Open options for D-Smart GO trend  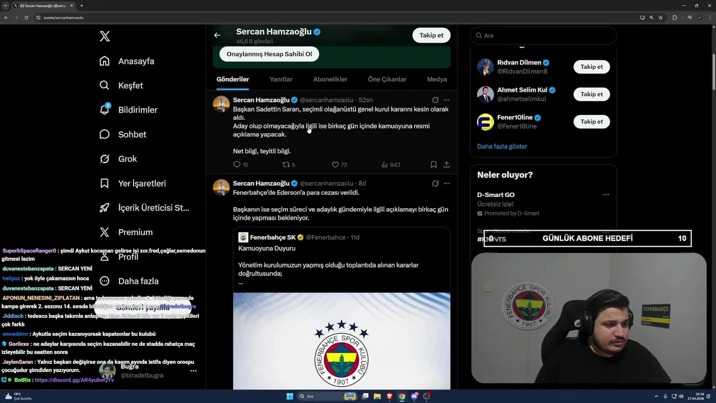pyautogui.click(x=606, y=195)
